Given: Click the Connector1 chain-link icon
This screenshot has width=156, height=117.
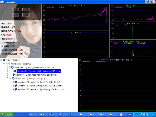Looking at the screenshot, I should (9, 64).
